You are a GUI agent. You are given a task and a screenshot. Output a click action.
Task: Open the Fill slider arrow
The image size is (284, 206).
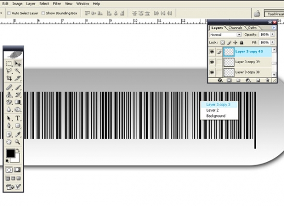(273, 42)
